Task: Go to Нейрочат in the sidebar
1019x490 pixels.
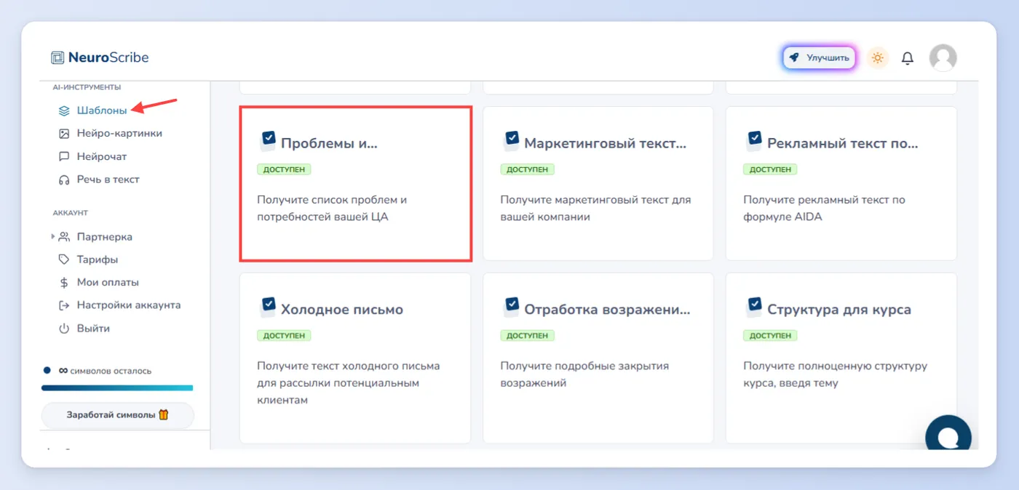Action: click(102, 156)
